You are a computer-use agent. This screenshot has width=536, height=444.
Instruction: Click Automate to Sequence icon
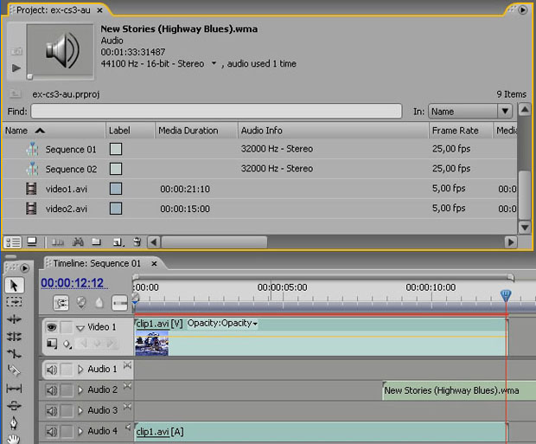point(58,242)
